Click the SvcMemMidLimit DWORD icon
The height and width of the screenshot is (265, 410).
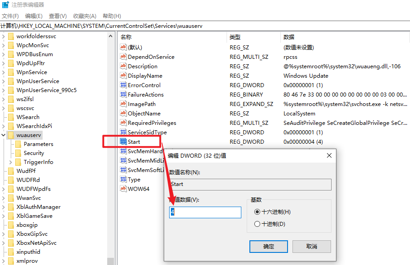(x=123, y=160)
